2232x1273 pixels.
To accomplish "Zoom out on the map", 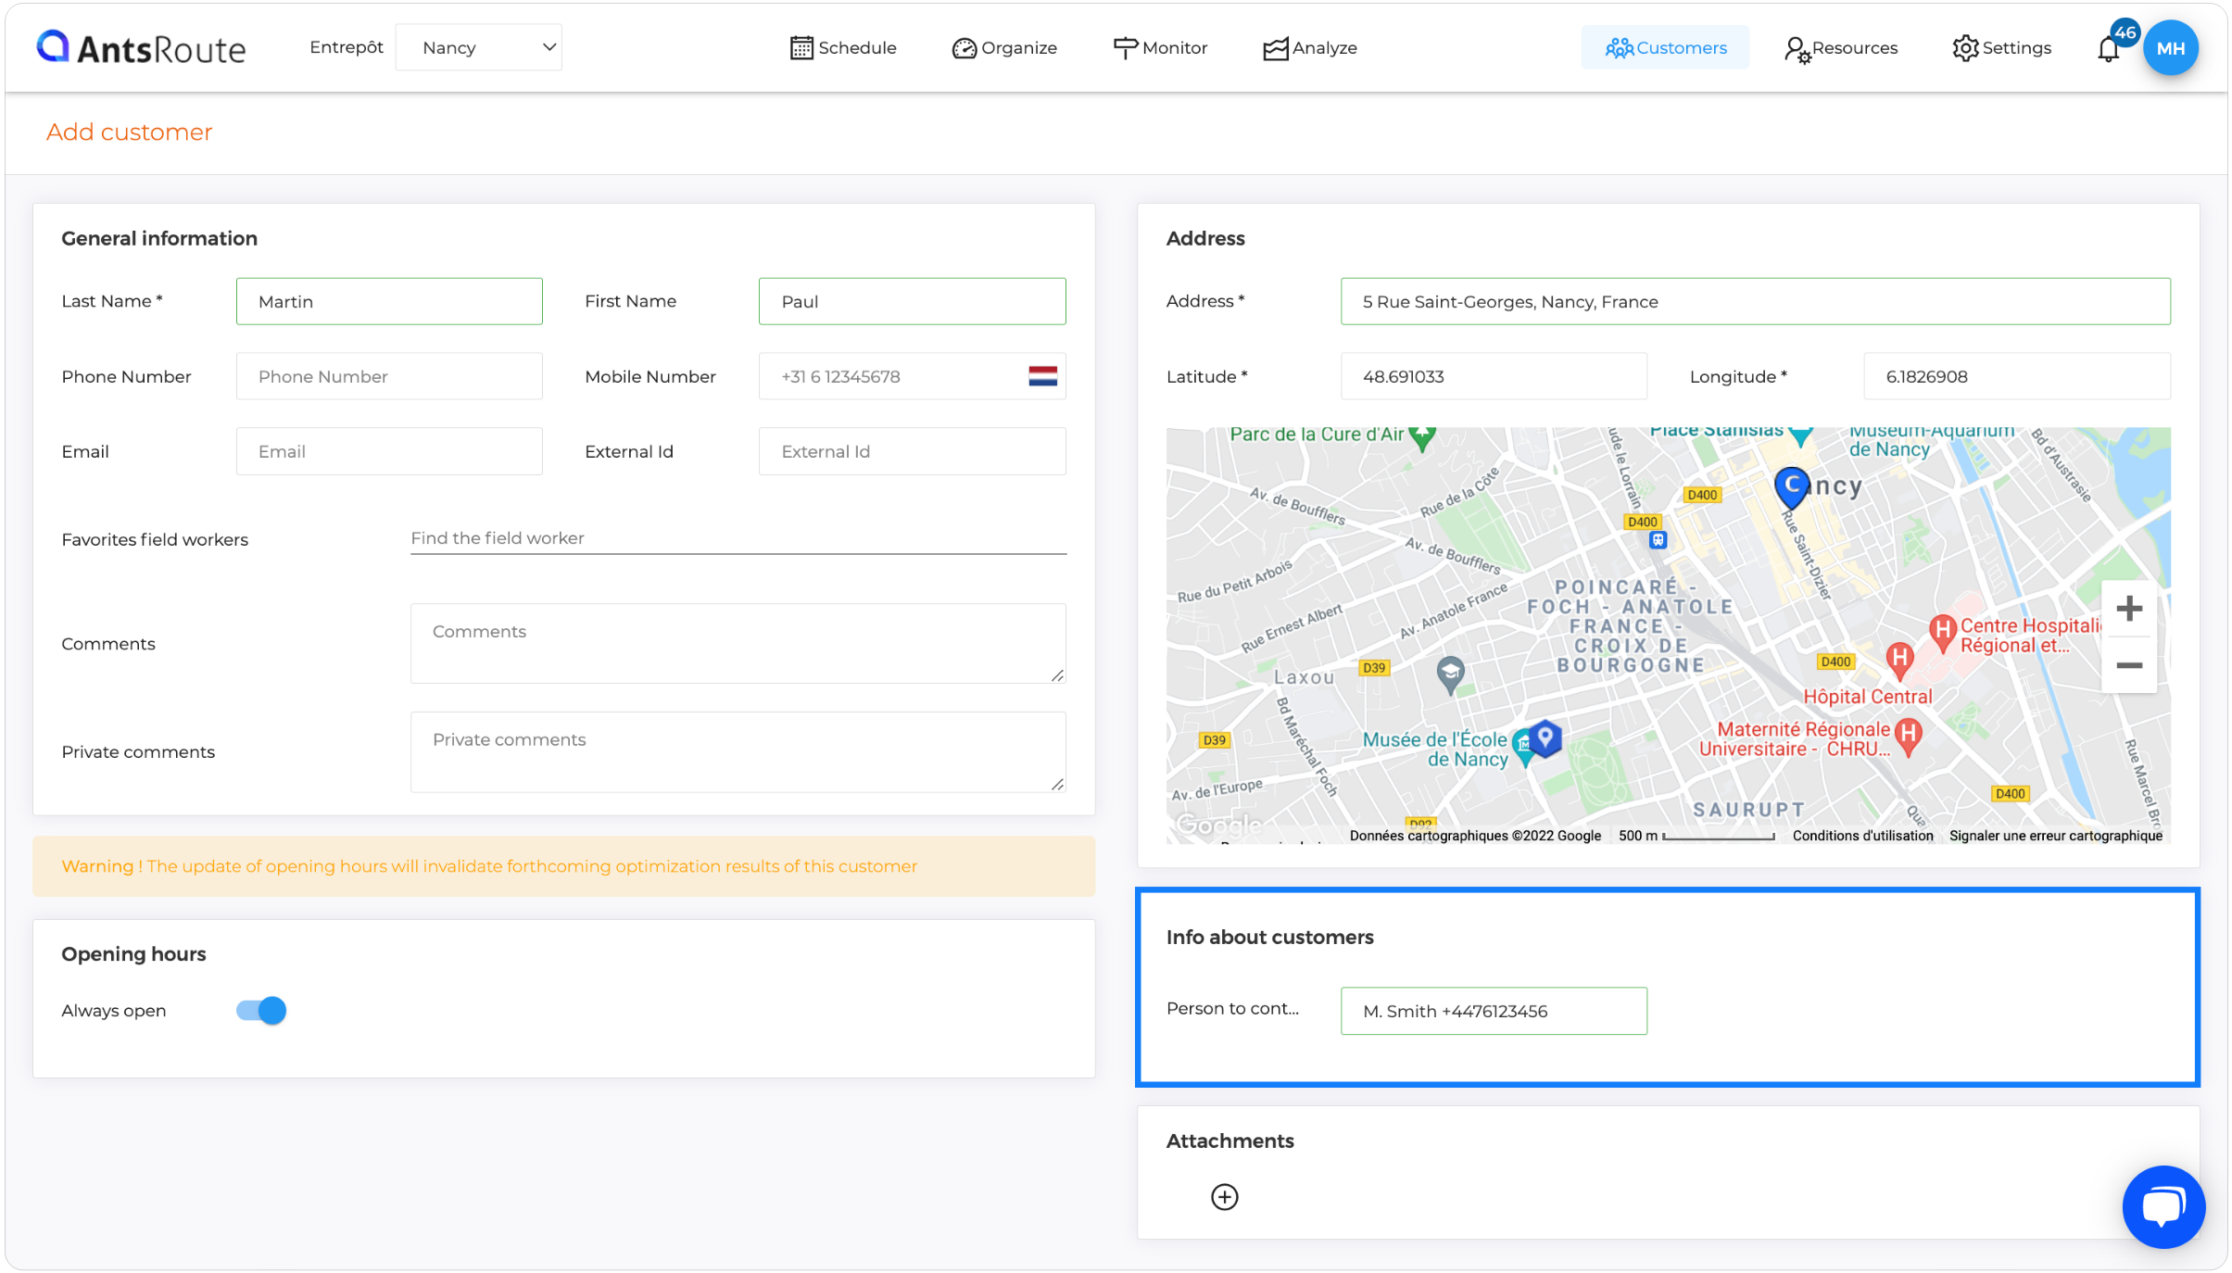I will pos(2129,665).
